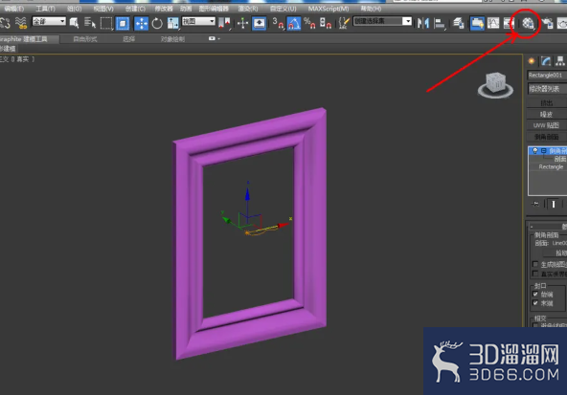The width and height of the screenshot is (567, 395).
Task: Click the Mirror tool icon
Action: [x=423, y=23]
